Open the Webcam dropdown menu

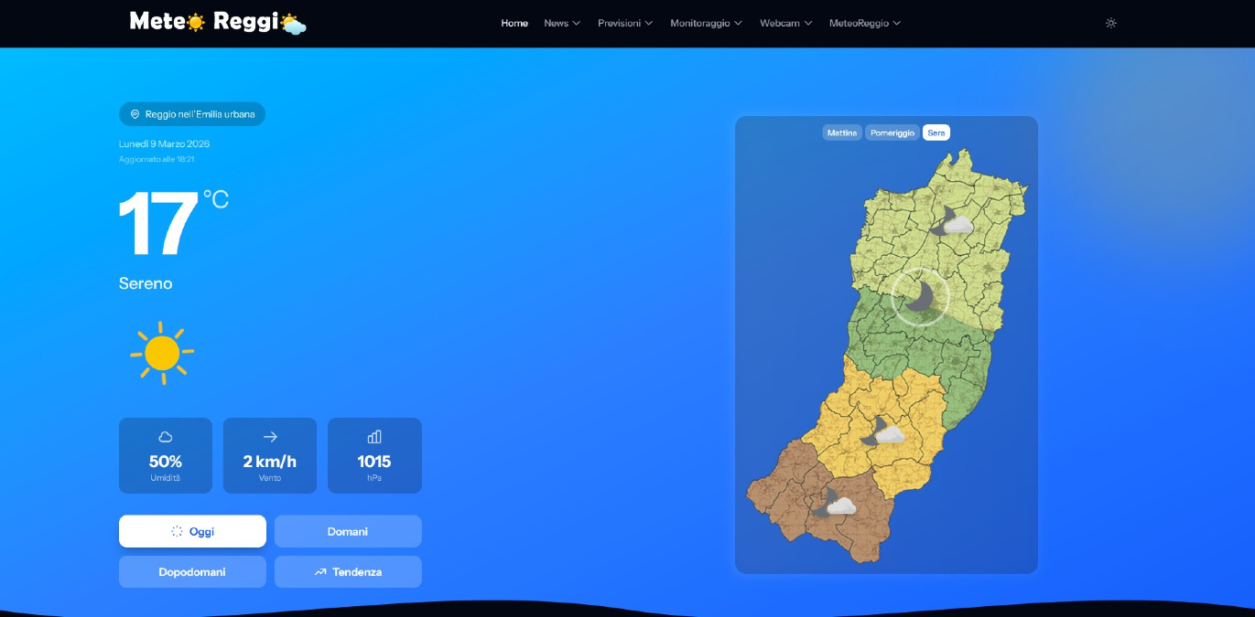(785, 23)
